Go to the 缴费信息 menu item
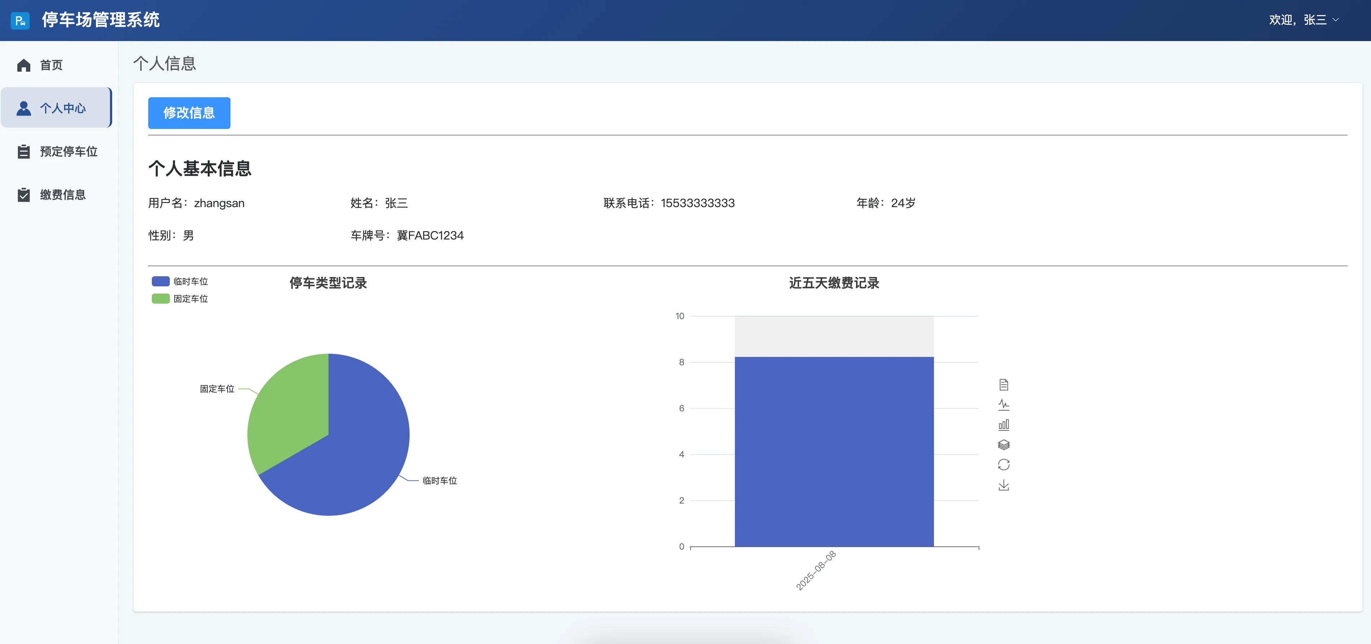 pos(62,194)
